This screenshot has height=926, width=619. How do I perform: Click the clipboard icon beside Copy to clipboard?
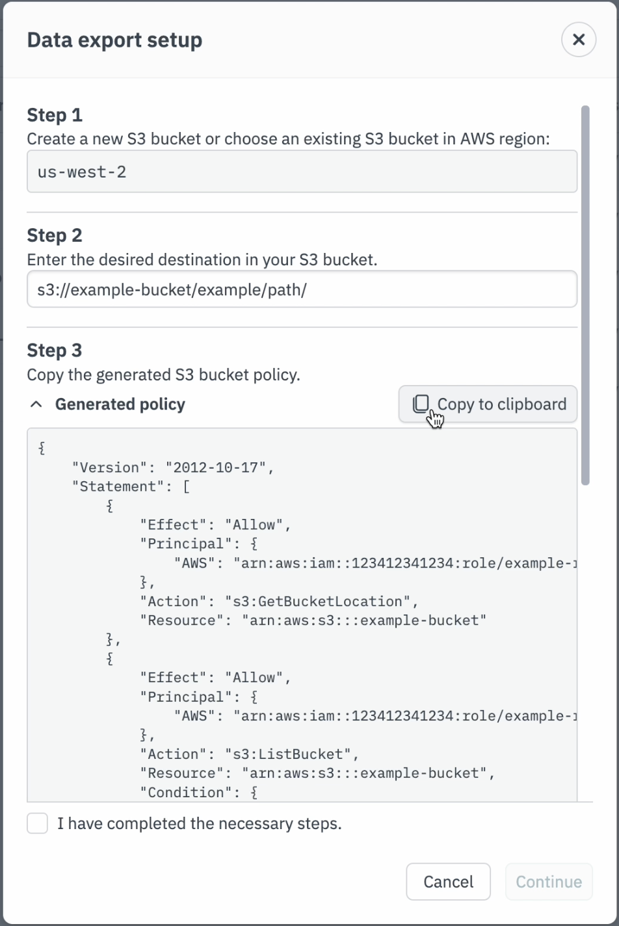click(421, 404)
